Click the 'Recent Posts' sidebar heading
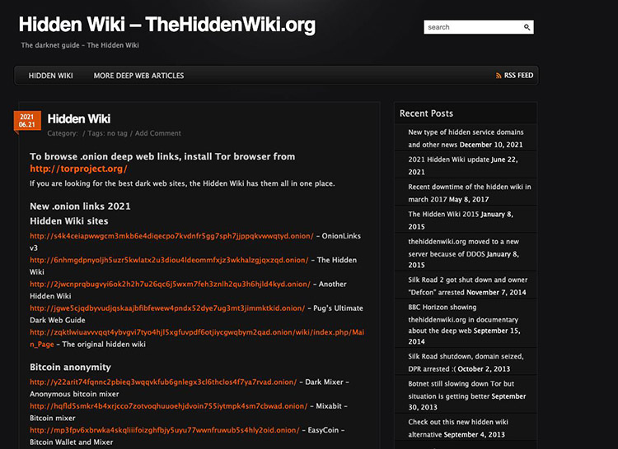618x449 pixels. pyautogui.click(x=426, y=113)
